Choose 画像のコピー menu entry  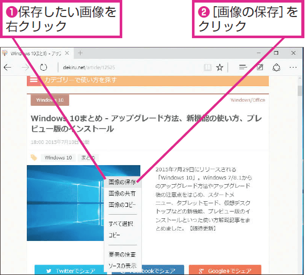pos(123,205)
